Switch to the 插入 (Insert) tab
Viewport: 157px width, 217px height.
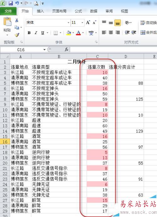[40, 11]
